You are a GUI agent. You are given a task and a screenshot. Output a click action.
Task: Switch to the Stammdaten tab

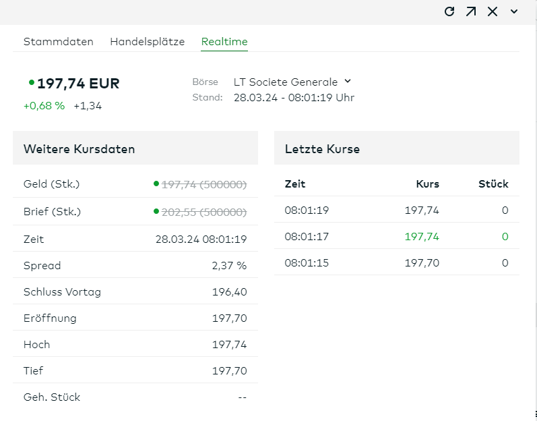[x=59, y=42]
